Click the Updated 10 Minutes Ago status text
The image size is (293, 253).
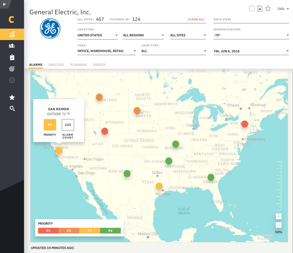coord(52,248)
